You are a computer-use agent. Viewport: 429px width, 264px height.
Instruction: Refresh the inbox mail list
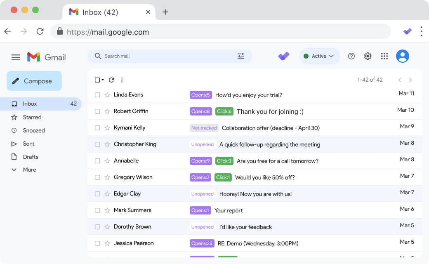click(111, 80)
